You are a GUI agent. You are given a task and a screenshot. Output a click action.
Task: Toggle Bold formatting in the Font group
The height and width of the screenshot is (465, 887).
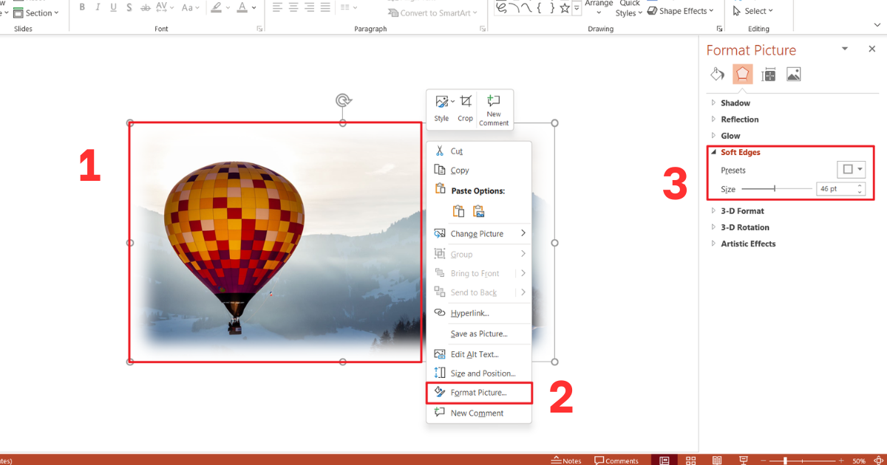[x=82, y=7]
